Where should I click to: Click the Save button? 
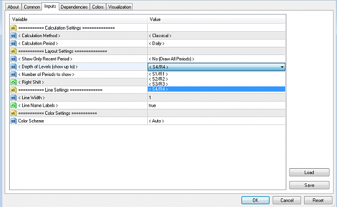309,185
